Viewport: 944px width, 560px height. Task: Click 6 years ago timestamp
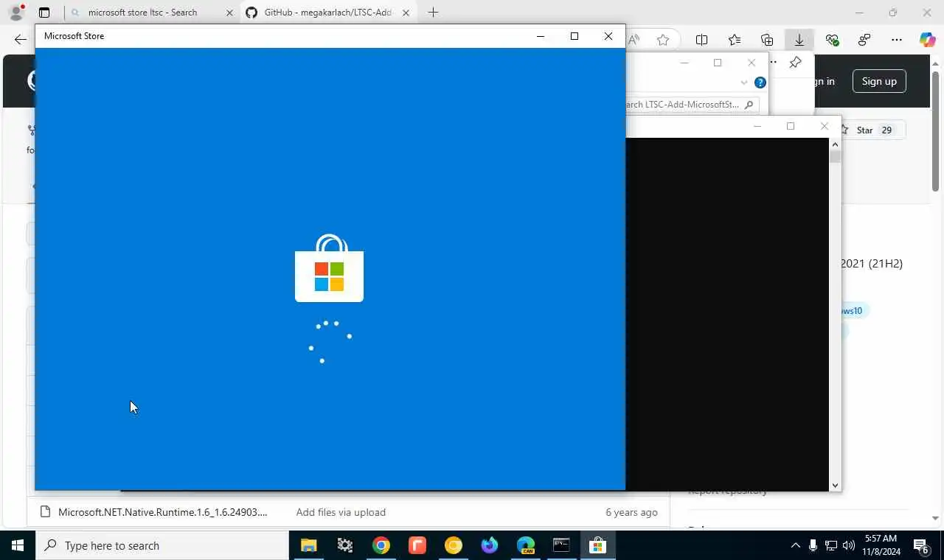coord(631,512)
